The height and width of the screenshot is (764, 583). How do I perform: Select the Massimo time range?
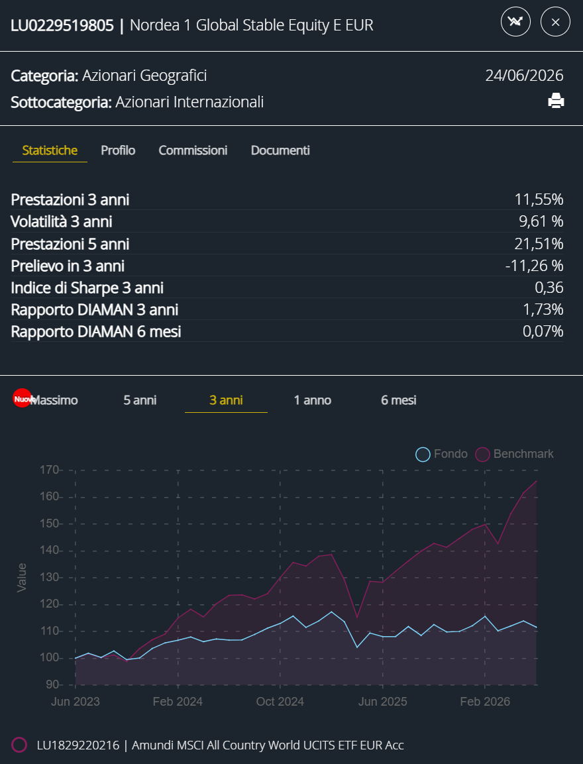click(x=54, y=400)
